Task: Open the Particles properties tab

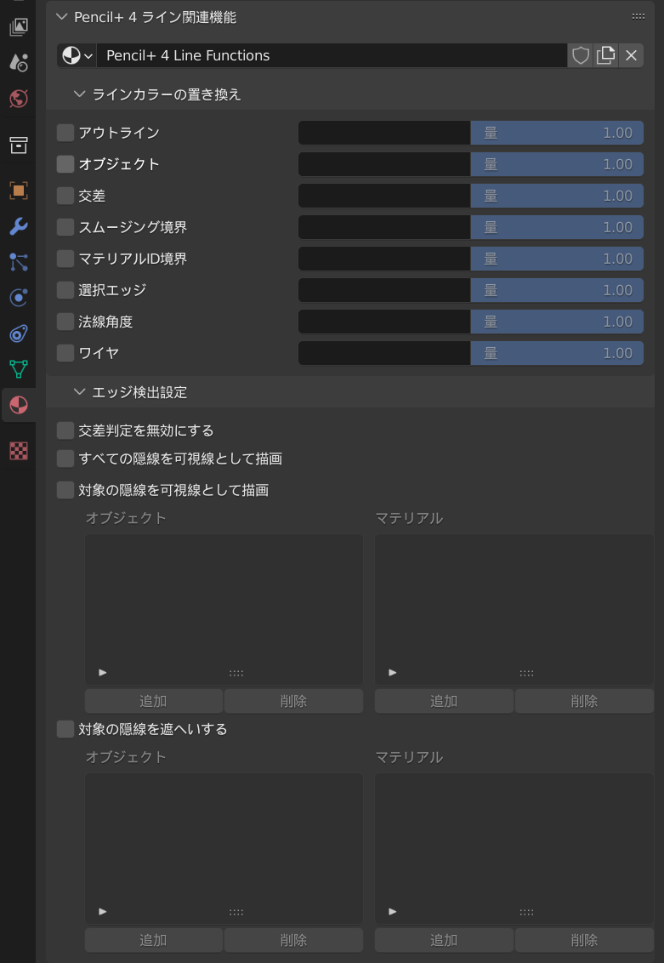Action: pos(18,262)
